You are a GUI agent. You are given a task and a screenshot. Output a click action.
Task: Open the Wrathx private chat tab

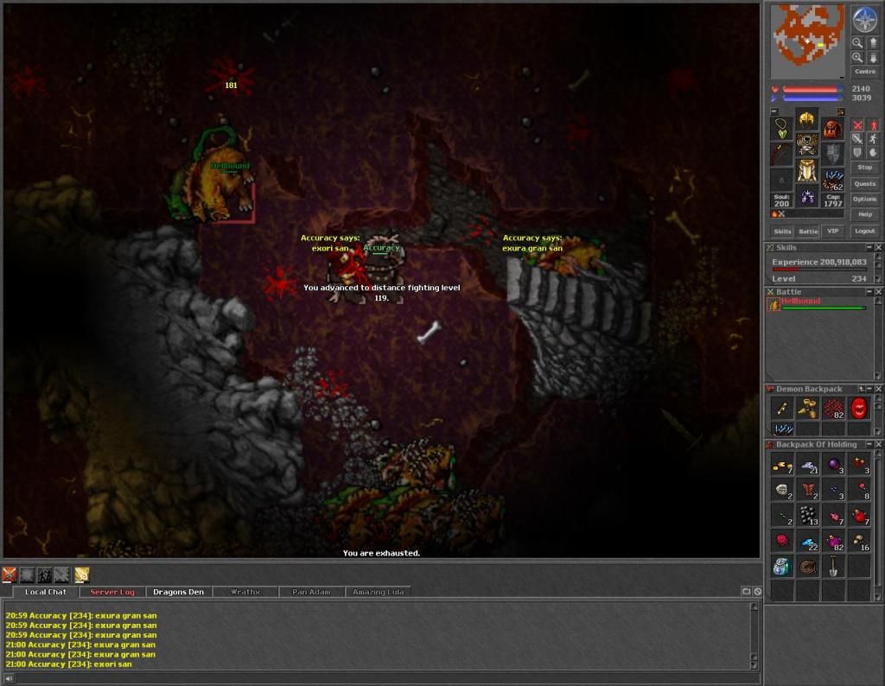(x=245, y=592)
